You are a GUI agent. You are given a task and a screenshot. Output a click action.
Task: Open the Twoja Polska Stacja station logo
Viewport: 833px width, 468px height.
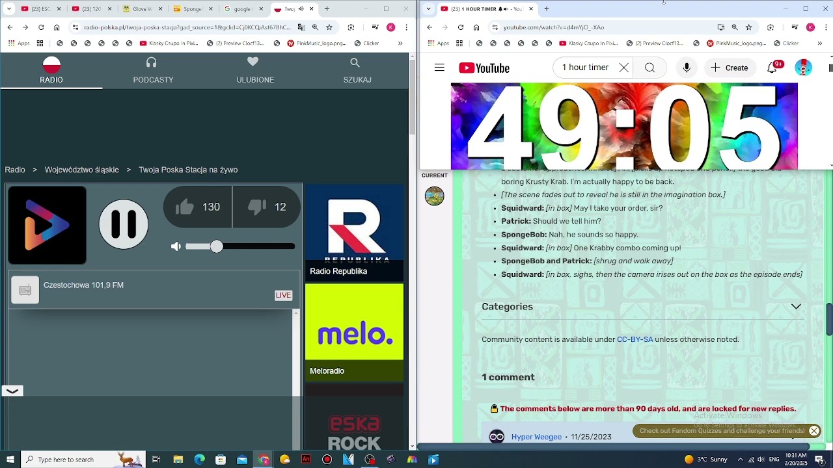click(47, 225)
